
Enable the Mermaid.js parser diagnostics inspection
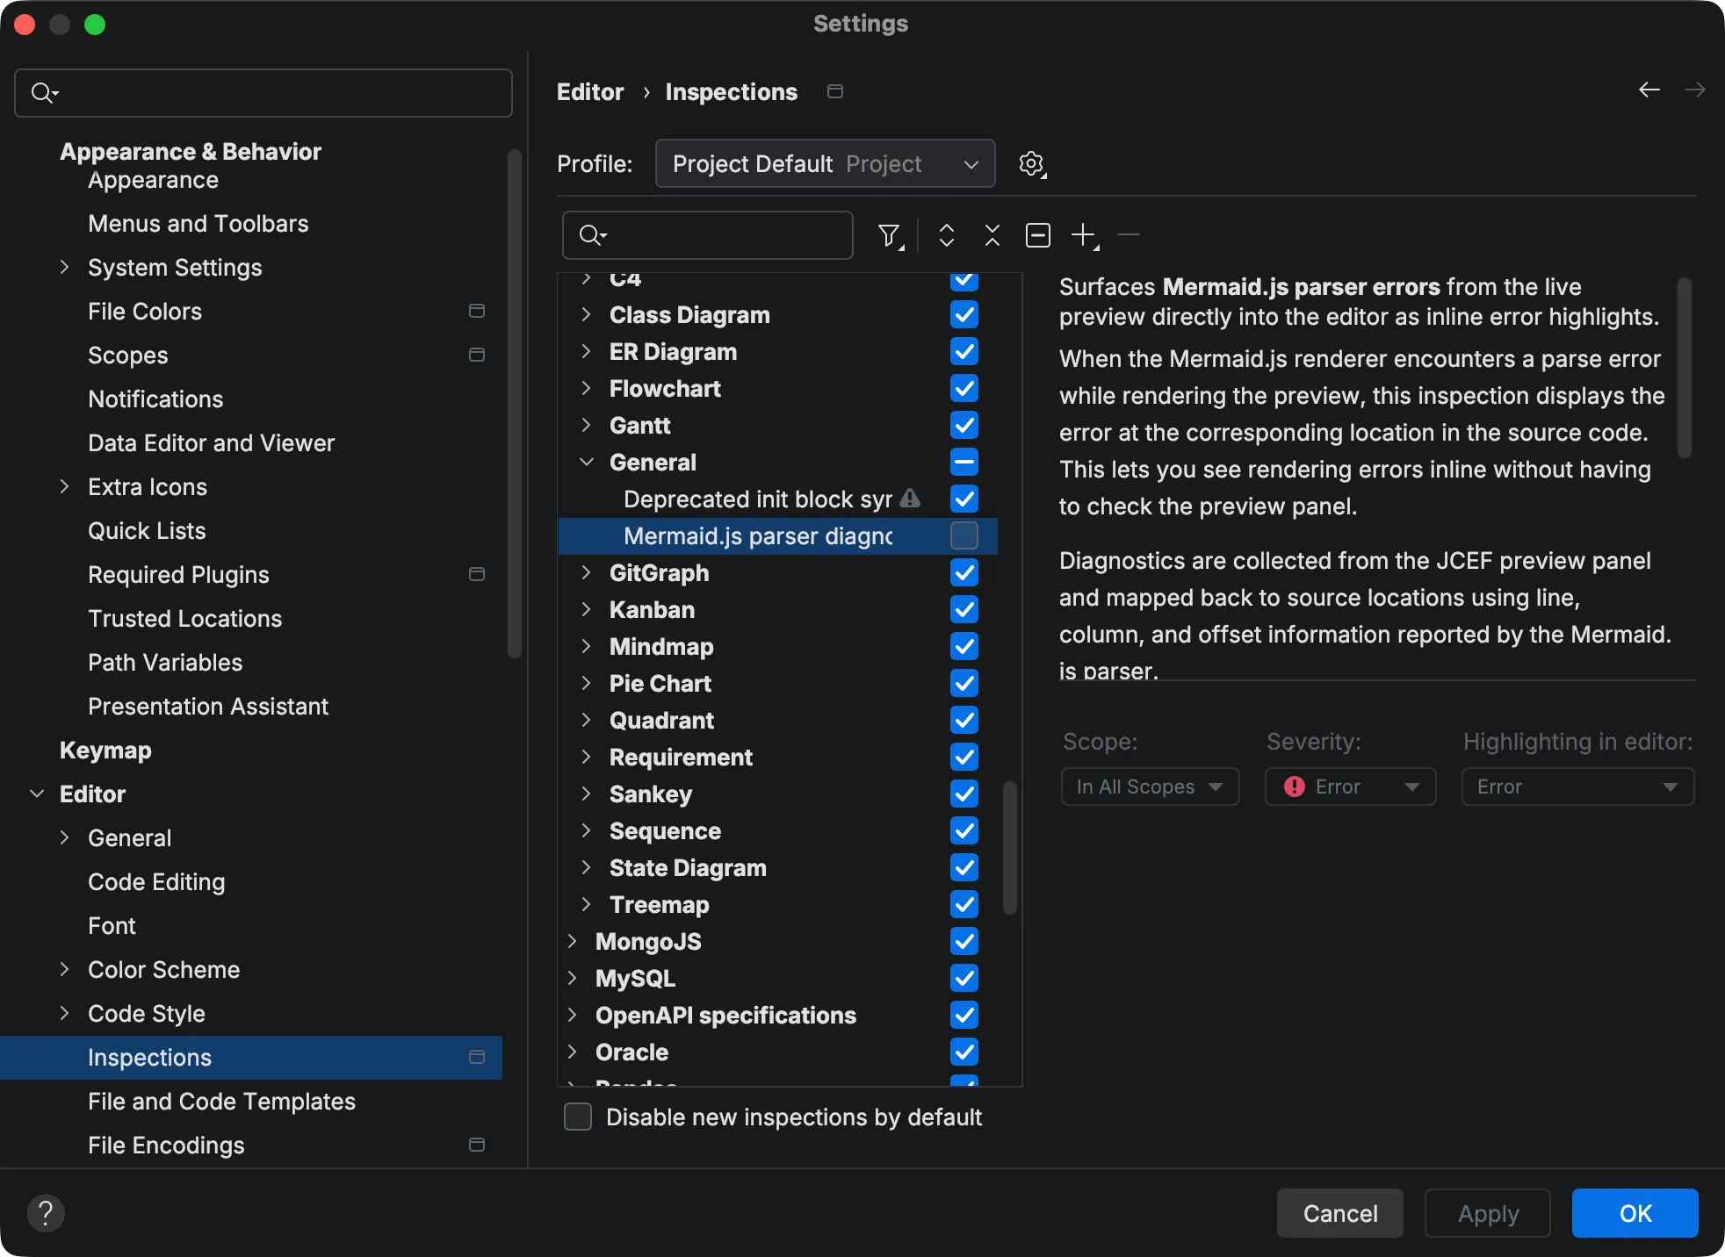click(964, 536)
